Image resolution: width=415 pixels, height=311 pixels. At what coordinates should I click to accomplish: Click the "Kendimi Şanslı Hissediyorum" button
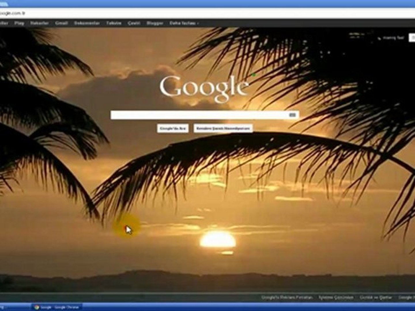(223, 128)
